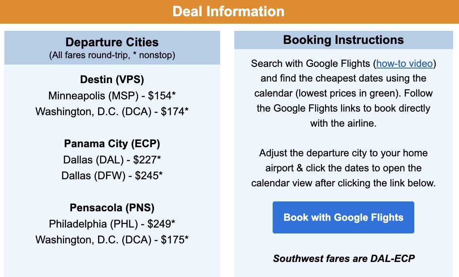Click Washington D.C. (DCA) $174 fare
The height and width of the screenshot is (277, 459).
112,112
